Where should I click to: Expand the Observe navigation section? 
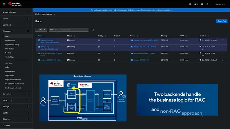click(x=16, y=119)
